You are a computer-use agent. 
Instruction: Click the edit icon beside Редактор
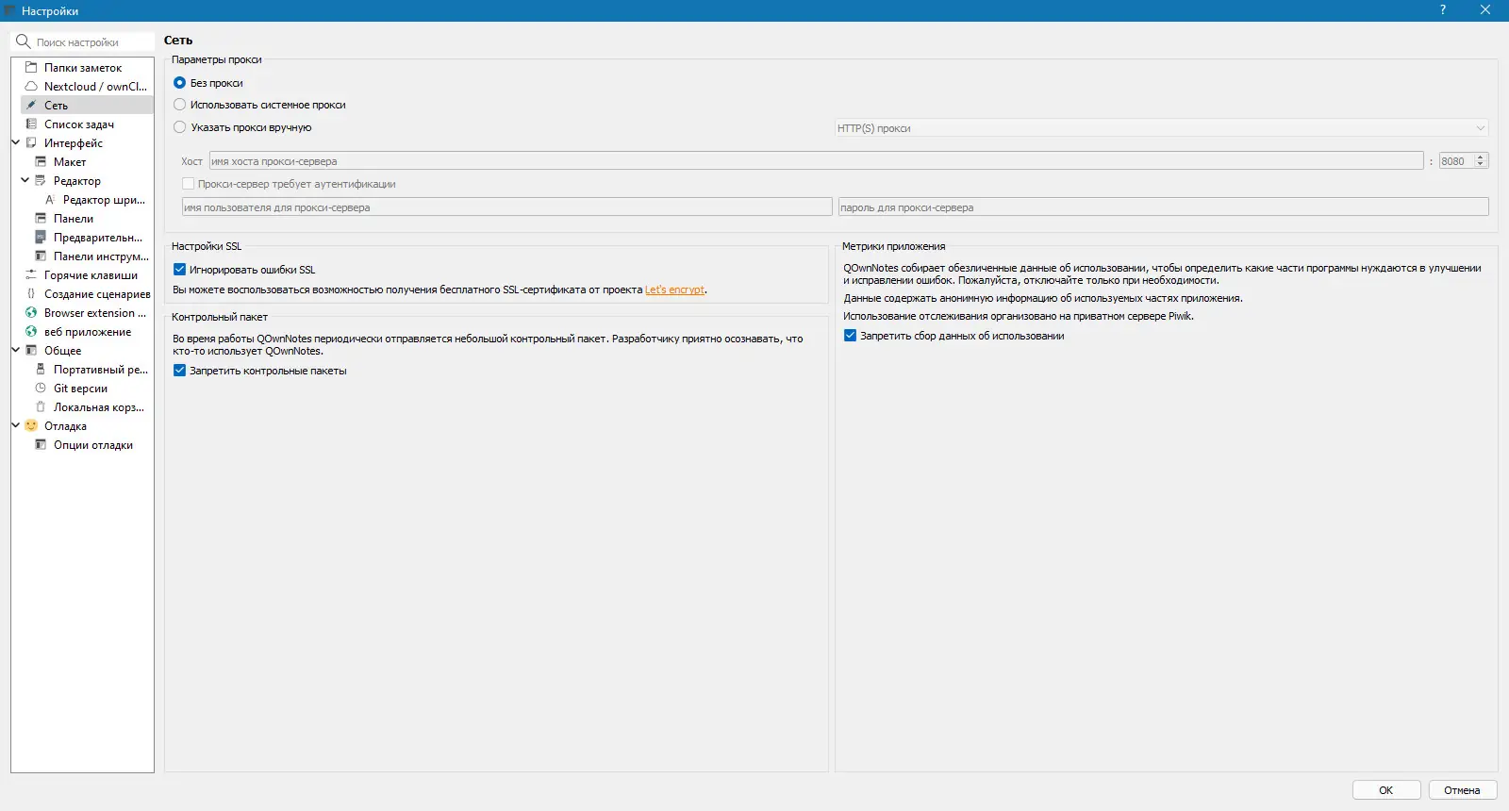(x=41, y=181)
